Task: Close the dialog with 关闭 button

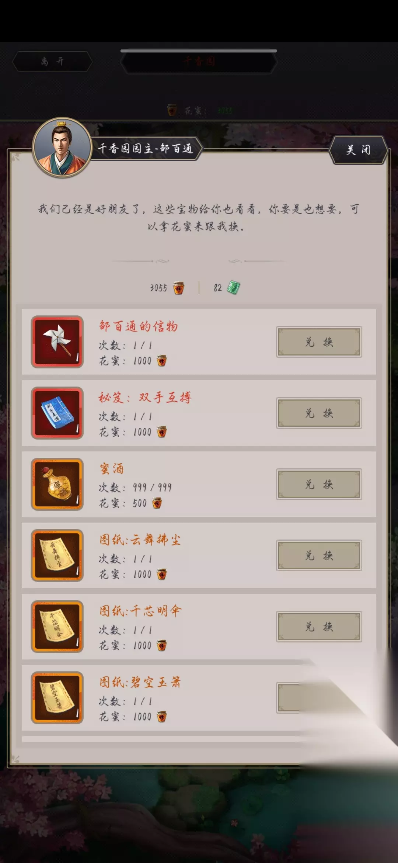Action: point(358,150)
